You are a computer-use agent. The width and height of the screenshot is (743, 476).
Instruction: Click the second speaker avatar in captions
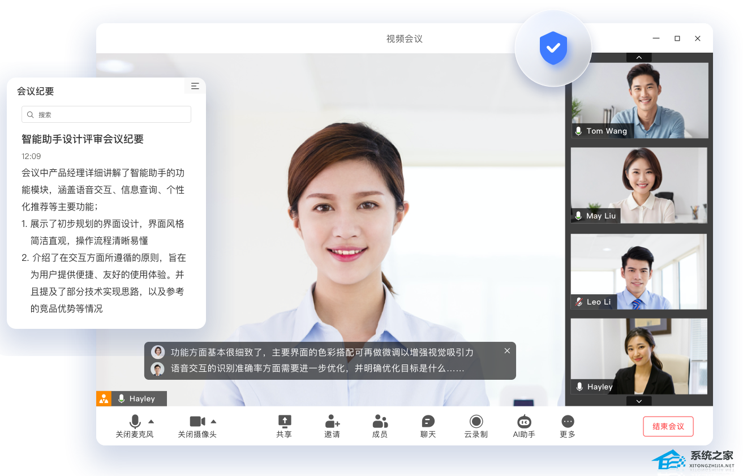158,369
